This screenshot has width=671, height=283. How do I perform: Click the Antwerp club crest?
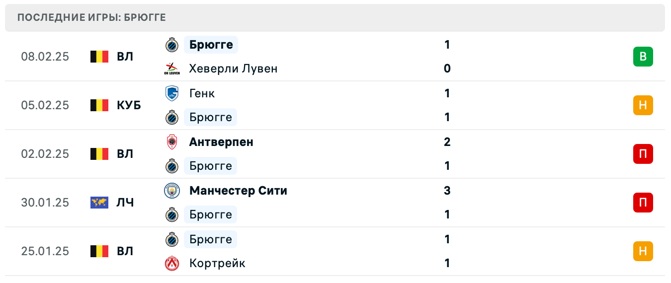pos(172,142)
